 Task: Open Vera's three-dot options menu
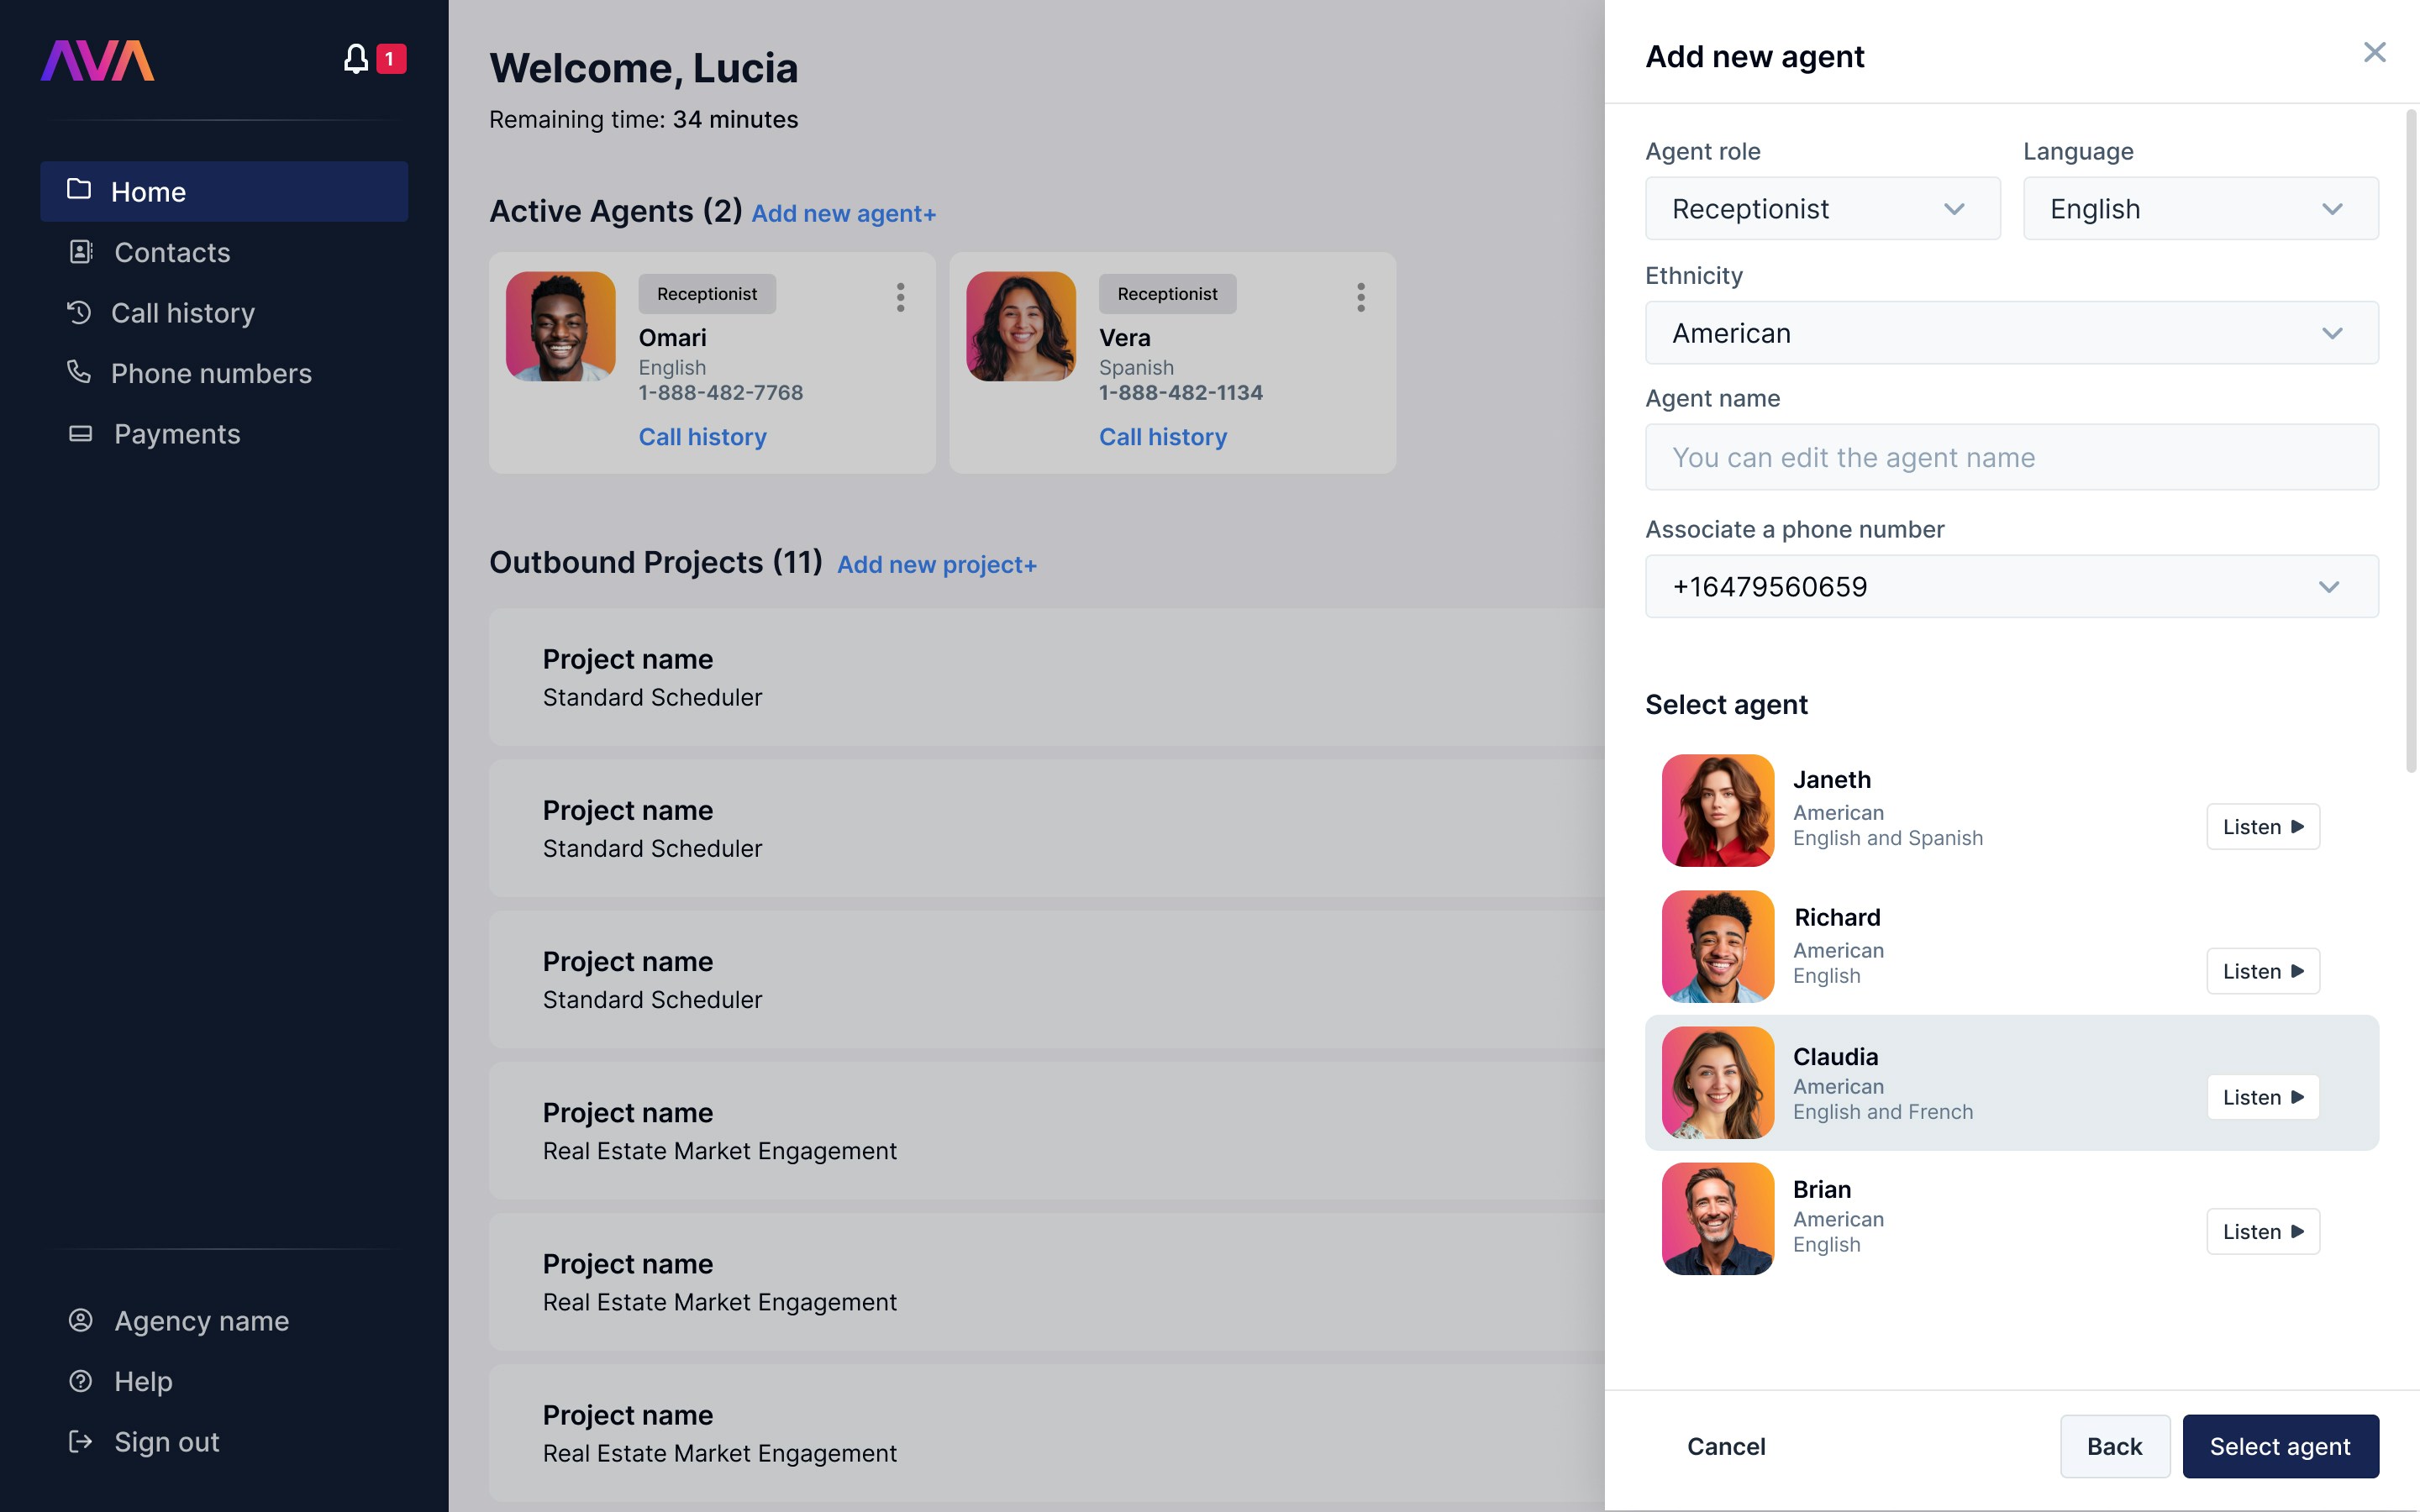(x=1361, y=297)
